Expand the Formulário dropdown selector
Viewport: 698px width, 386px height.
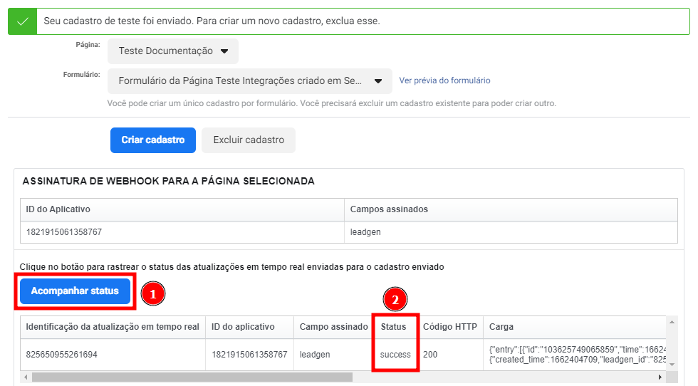click(249, 81)
